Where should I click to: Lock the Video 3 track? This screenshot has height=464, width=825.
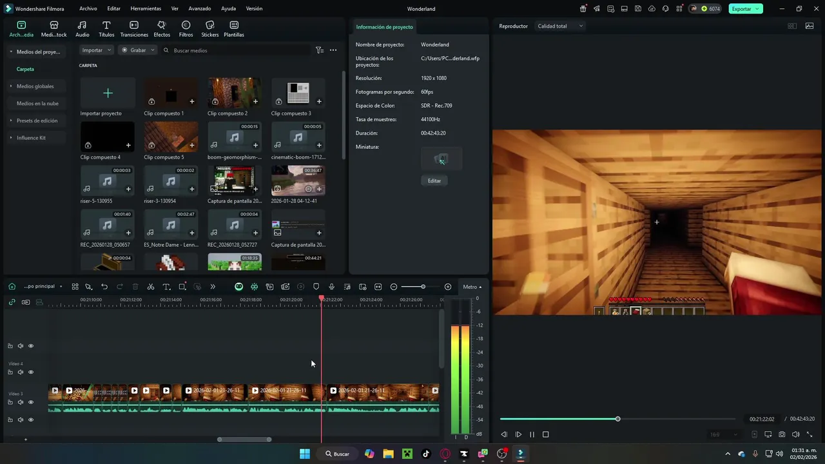(10, 402)
